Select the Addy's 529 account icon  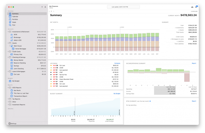(x=12, y=40)
